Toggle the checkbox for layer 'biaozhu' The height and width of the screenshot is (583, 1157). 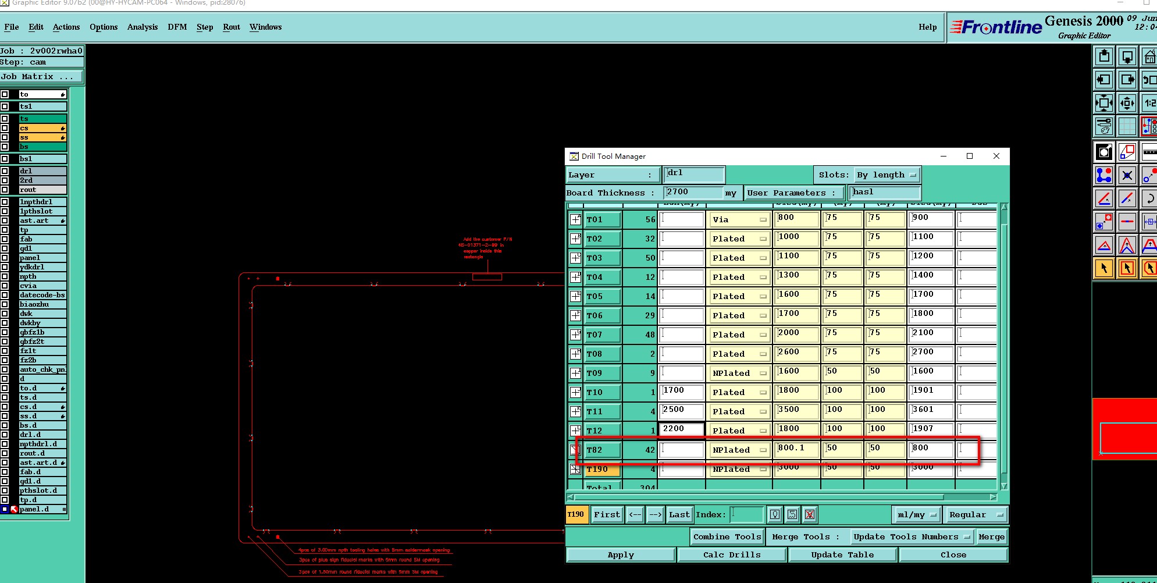(5, 304)
